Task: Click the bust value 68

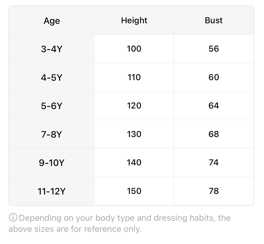Action: [213, 134]
